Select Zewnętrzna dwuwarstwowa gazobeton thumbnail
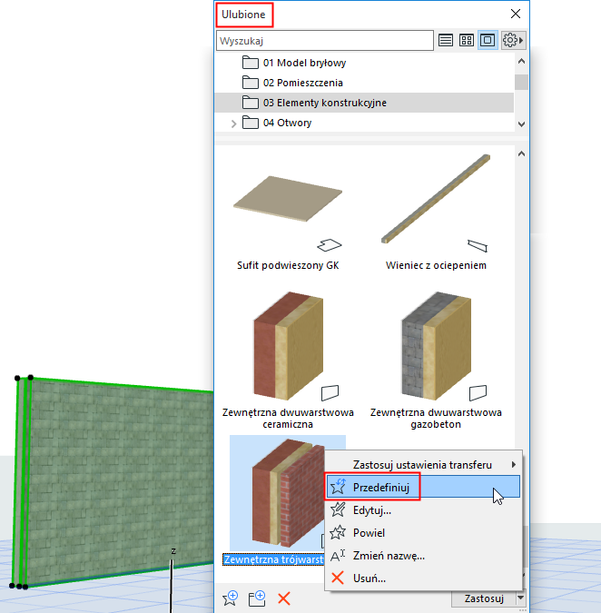 pyautogui.click(x=436, y=347)
